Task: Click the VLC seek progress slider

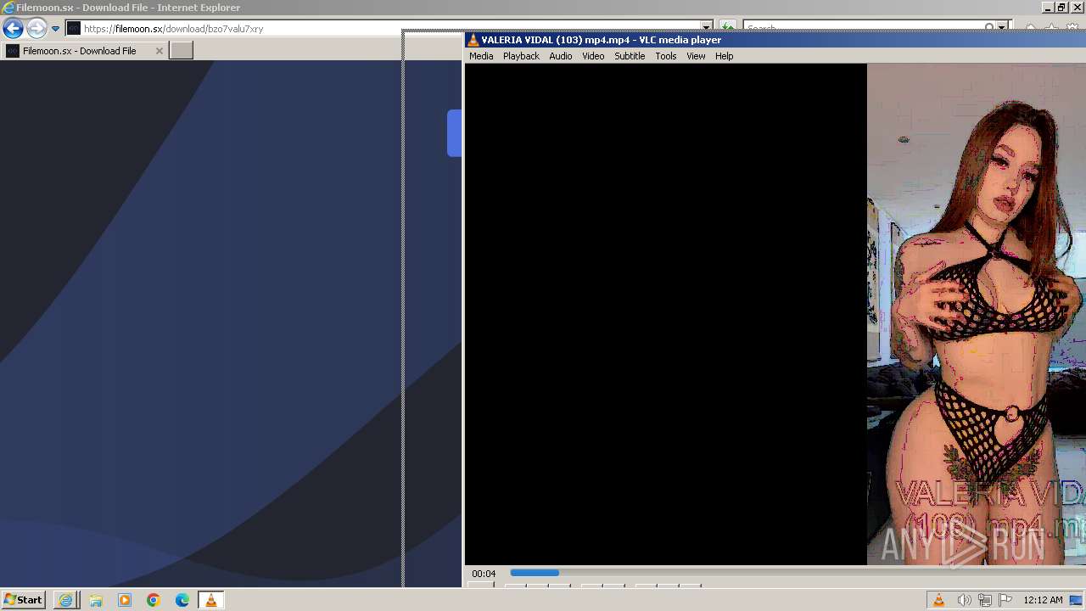Action: click(x=798, y=573)
